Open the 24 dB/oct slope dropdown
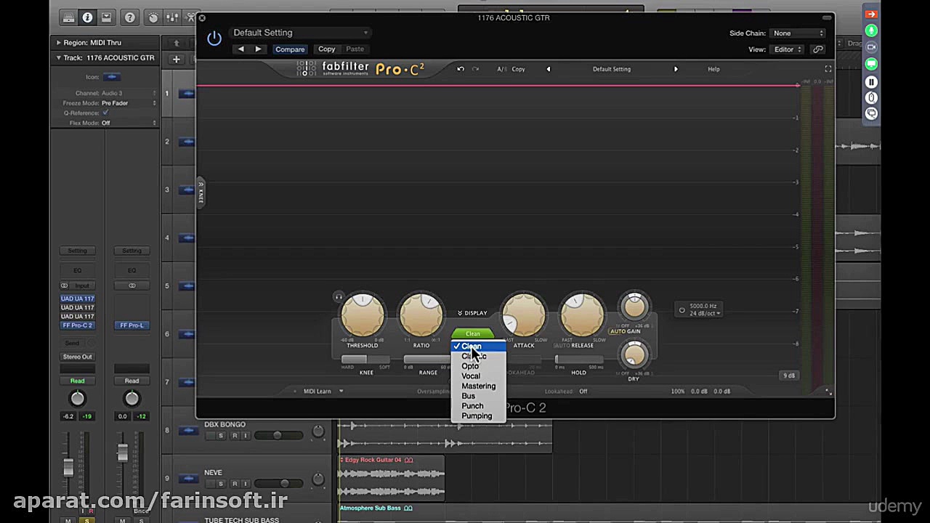The height and width of the screenshot is (523, 930). (x=705, y=314)
